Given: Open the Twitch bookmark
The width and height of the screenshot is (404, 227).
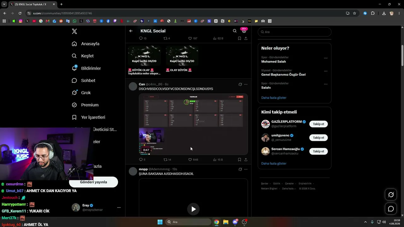Looking at the screenshot, I should point(115,21).
